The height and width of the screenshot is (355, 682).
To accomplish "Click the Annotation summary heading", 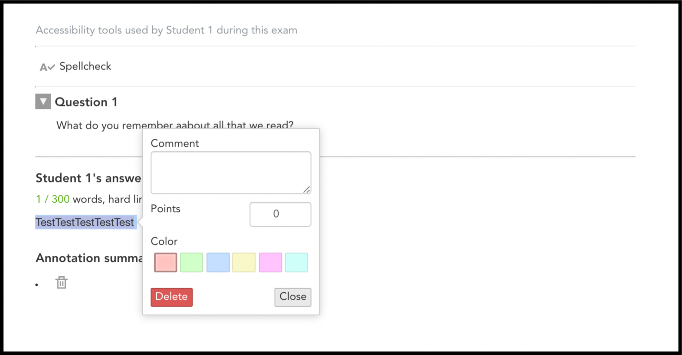I will pyautogui.click(x=89, y=258).
